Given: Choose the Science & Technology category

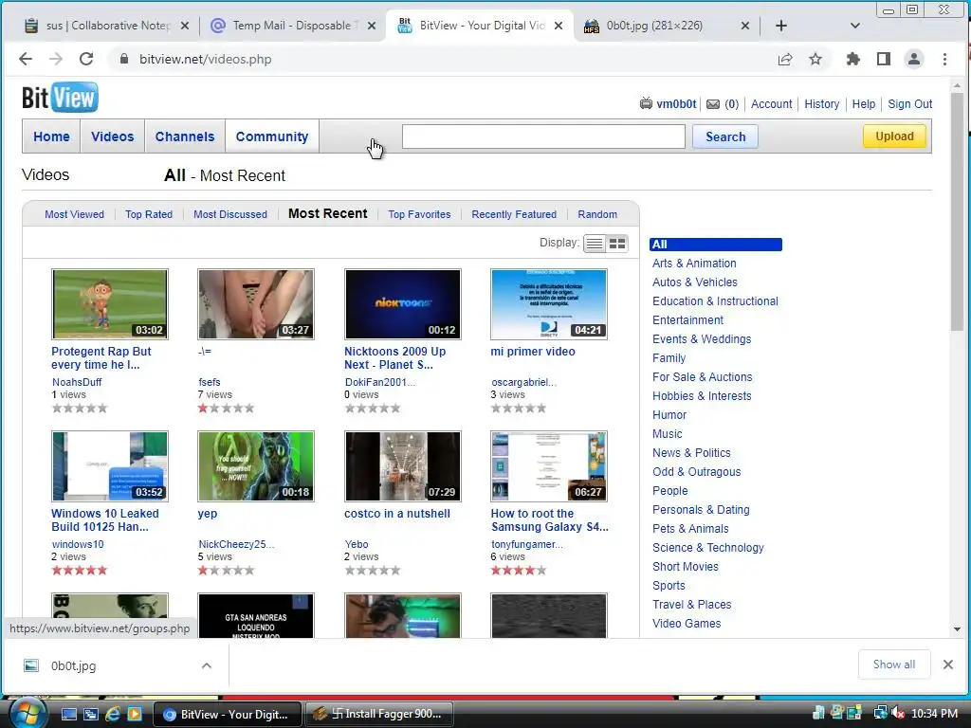Looking at the screenshot, I should pos(707,548).
